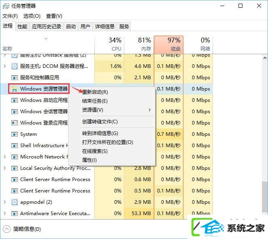This screenshot has width=268, height=239.
Task: Maximize the 任务管理器 window
Action: [x=240, y=6]
